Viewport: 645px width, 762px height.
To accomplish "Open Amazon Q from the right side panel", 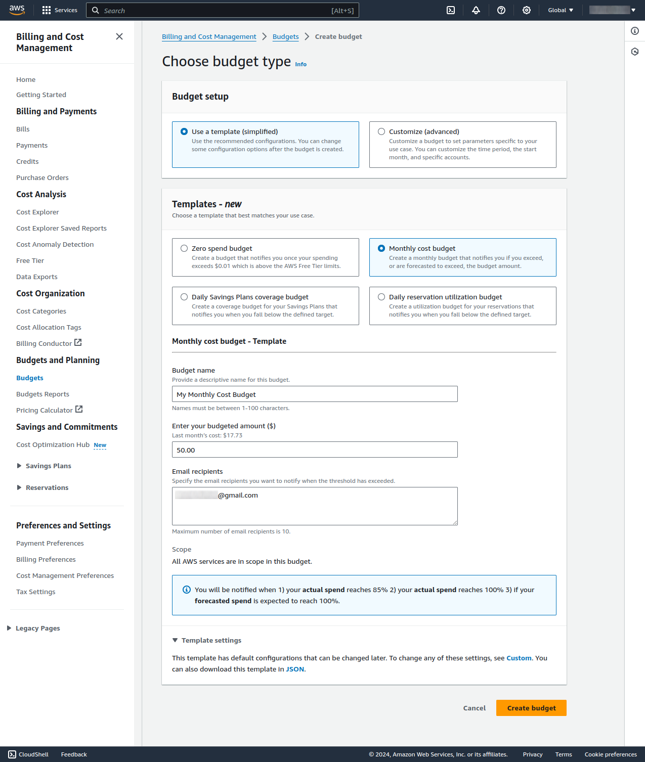I will (x=635, y=52).
